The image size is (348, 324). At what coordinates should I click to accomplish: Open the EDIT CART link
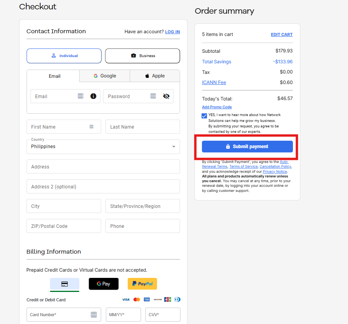coord(282,34)
